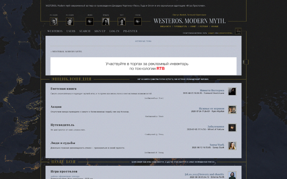Click the first character portrait in header

tap(54, 21)
